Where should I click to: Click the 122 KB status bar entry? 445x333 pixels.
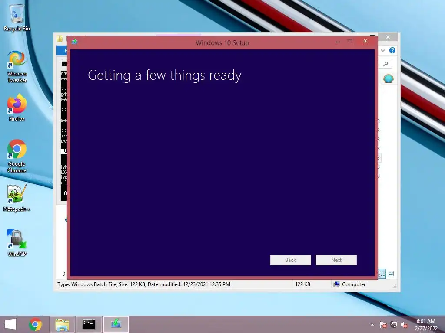(302, 284)
